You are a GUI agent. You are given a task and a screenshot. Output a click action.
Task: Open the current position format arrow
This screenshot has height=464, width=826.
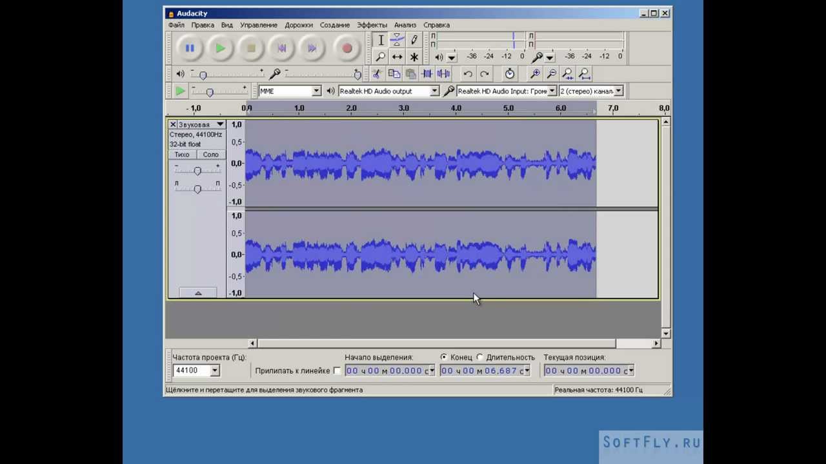(631, 371)
